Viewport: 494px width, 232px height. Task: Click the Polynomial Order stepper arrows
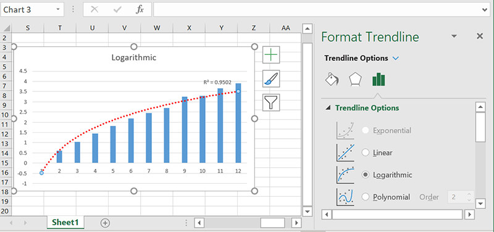469,197
